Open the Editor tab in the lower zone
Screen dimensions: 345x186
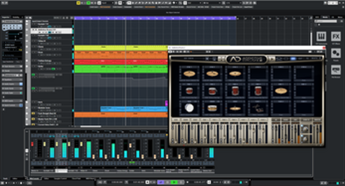[x=46, y=179]
